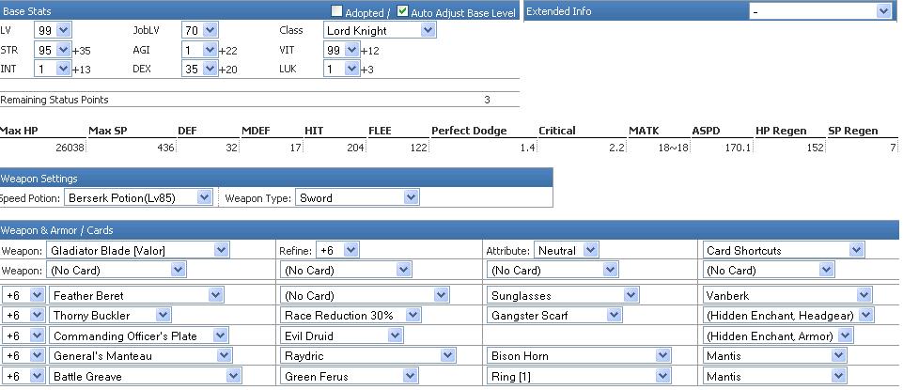This screenshot has height=390, width=903.
Task: Uncheck Auto Adjust Base Level
Action: click(402, 11)
